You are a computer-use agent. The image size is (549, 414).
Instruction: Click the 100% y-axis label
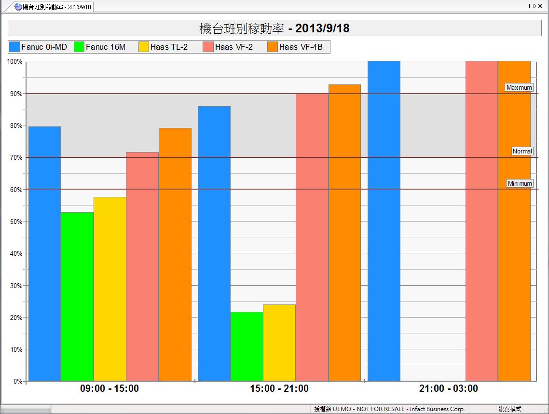pos(14,62)
